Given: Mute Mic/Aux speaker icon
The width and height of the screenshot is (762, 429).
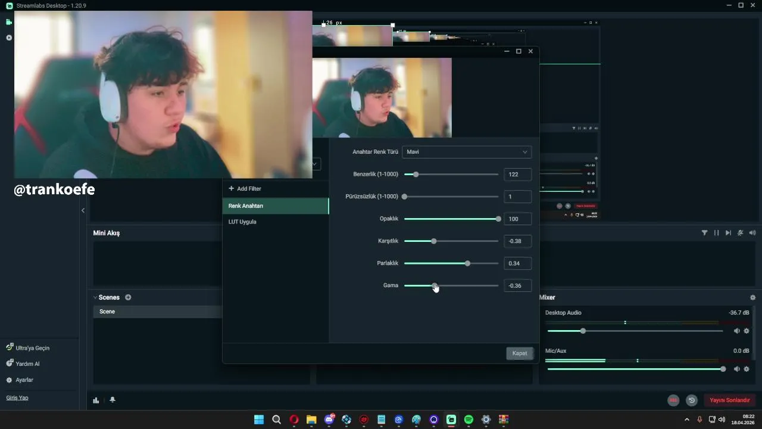Looking at the screenshot, I should click(x=736, y=369).
